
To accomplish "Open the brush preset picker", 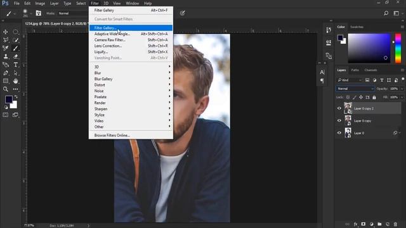I will [x=27, y=13].
